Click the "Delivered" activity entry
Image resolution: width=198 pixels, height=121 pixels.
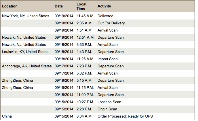click(105, 16)
